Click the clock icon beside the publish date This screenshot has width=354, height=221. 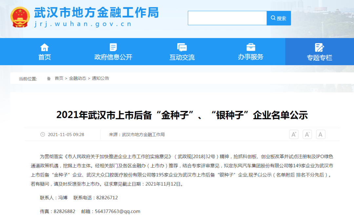pos(43,135)
